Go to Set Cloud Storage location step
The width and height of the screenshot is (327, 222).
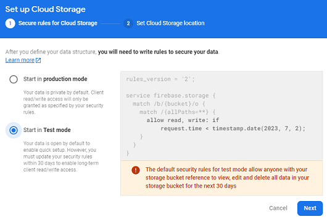pos(170,23)
